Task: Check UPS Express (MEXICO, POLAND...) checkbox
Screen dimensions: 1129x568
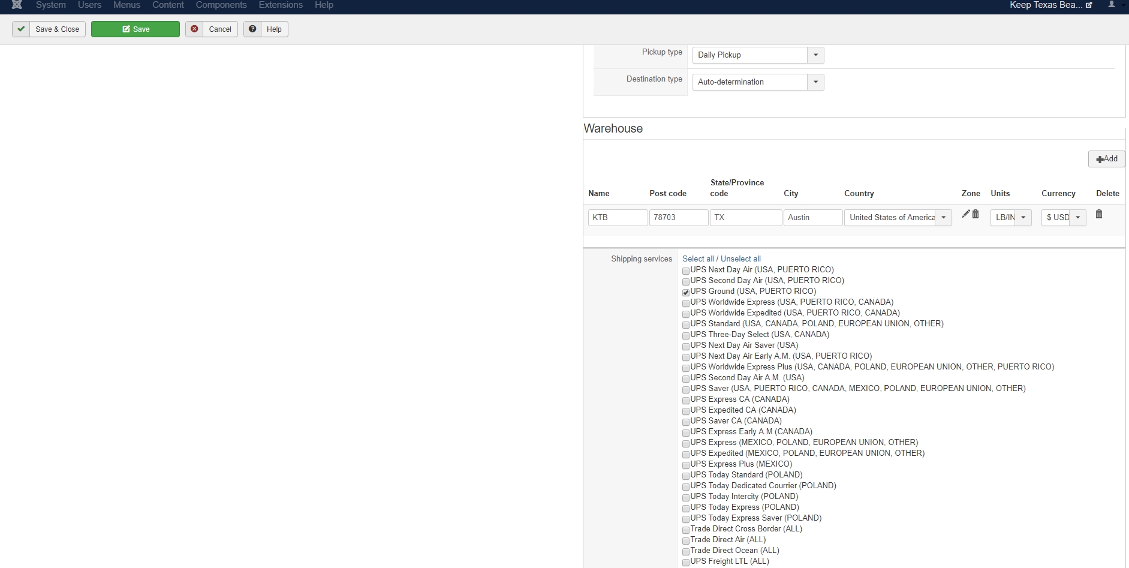Action: 686,444
